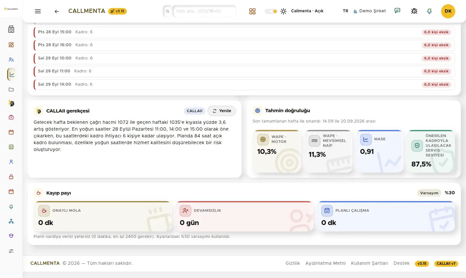Click the Tahmin doğruluğu target icon
This screenshot has height=278, width=466.
258,111
